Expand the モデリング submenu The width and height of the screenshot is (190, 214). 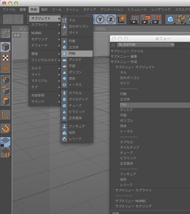[x=45, y=39]
